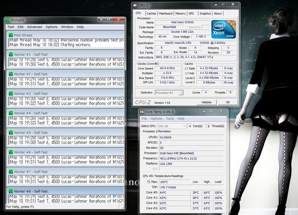The width and height of the screenshot is (298, 215).
Task: Click the OK button in CPU-Z
Action: (x=228, y=102)
